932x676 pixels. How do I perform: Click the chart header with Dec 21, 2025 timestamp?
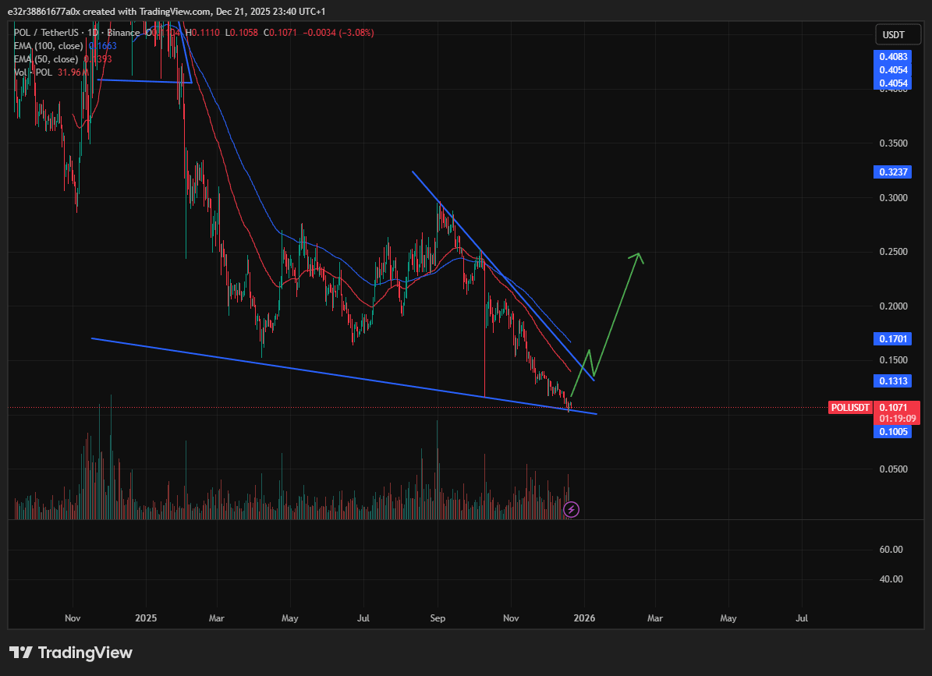pyautogui.click(x=166, y=11)
